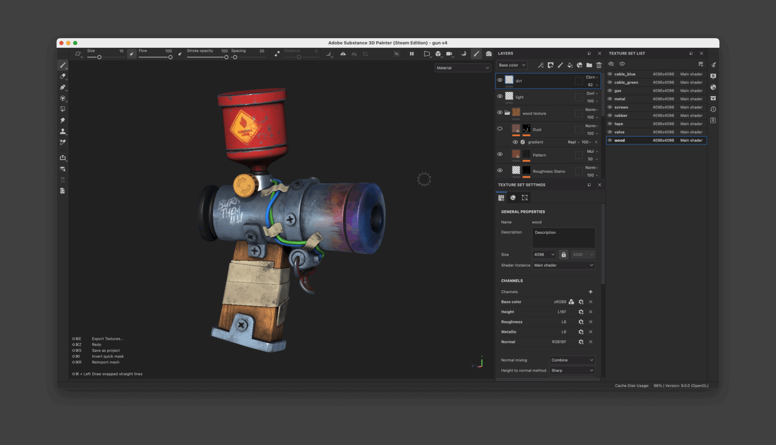Select the Paint brush tool in left toolbar

63,65
